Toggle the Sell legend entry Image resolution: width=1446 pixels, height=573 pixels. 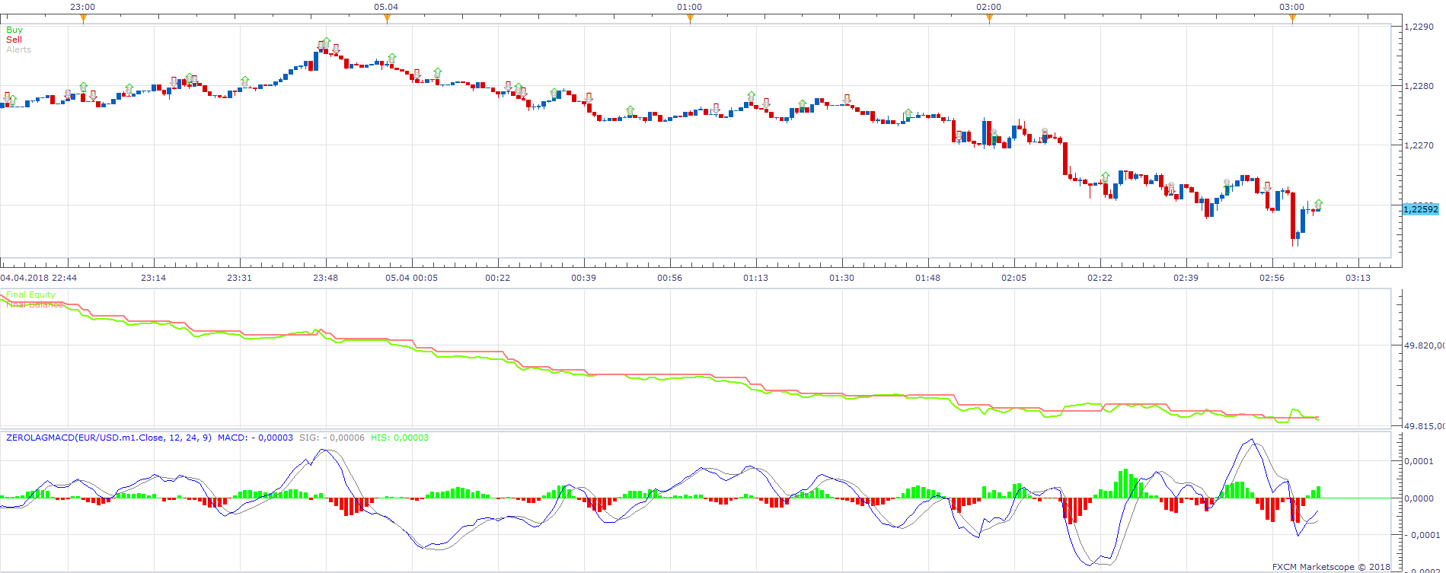[x=14, y=40]
